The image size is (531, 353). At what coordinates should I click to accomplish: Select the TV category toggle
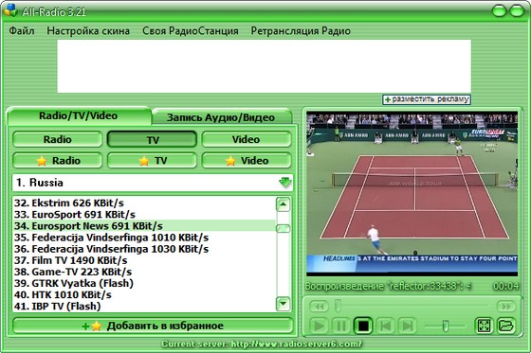point(152,139)
